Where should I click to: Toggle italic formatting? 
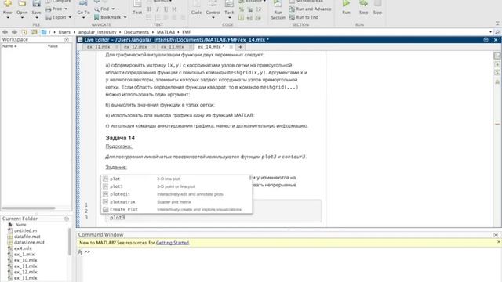tap(158, 9)
